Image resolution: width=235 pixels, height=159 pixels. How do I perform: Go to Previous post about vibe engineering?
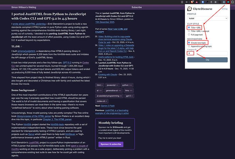pos(112,112)
